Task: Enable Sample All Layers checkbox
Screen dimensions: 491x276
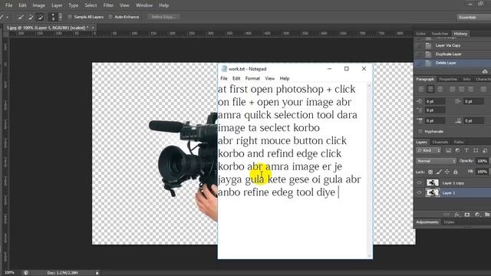Action: click(x=70, y=17)
